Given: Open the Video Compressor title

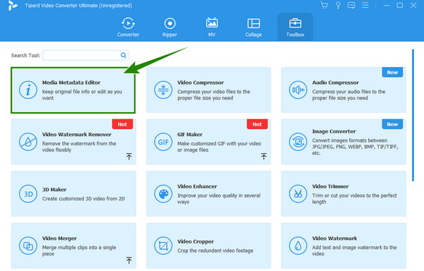Looking at the screenshot, I should 201,83.
